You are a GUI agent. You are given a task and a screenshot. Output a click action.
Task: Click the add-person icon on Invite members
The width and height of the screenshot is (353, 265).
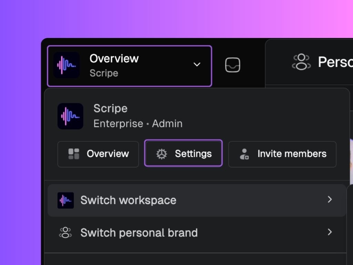click(x=244, y=154)
